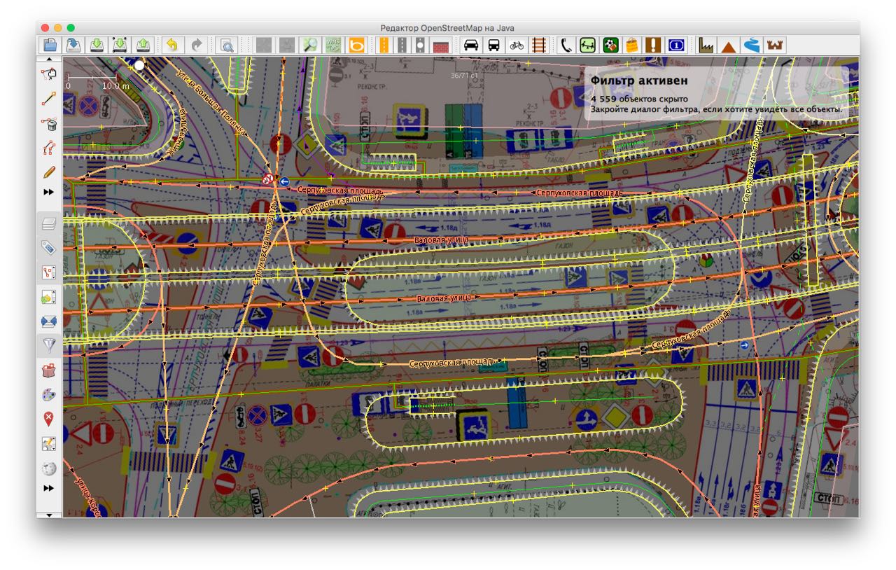This screenshot has width=896, height=570.
Task: Open the brown peak triangle preset
Action: coord(729,46)
